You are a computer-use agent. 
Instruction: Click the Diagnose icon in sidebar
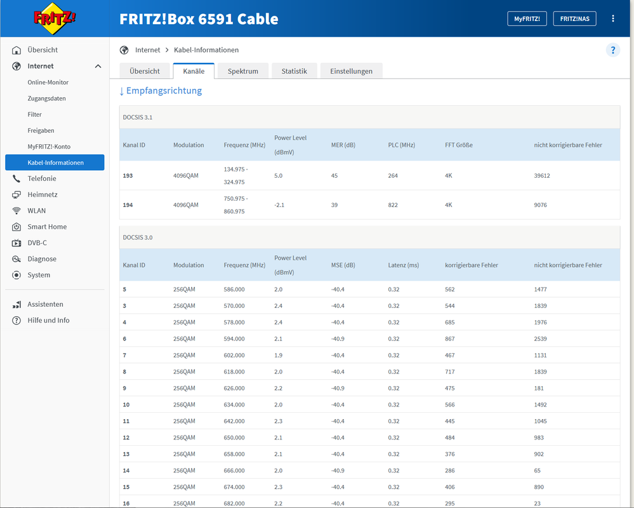(17, 259)
